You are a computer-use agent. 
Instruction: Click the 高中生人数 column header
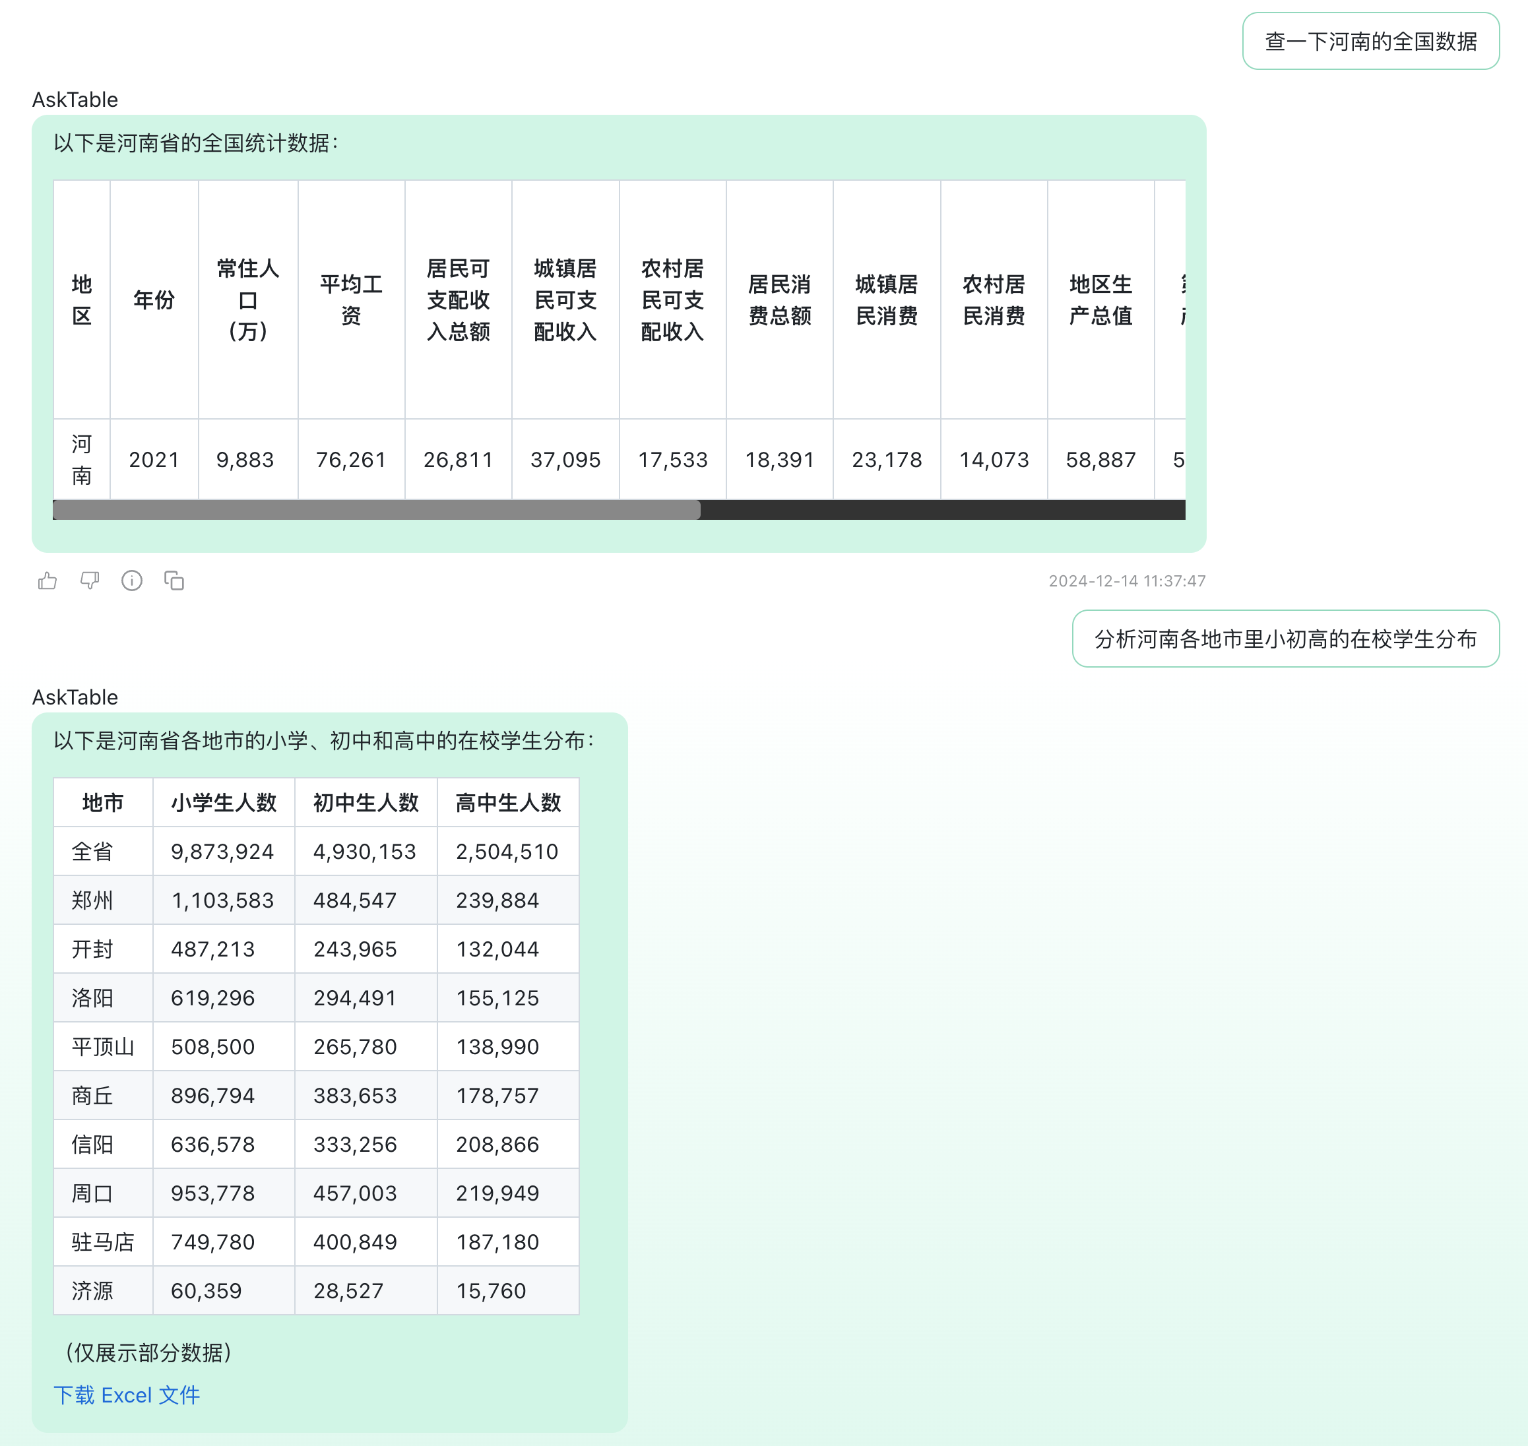(x=507, y=802)
